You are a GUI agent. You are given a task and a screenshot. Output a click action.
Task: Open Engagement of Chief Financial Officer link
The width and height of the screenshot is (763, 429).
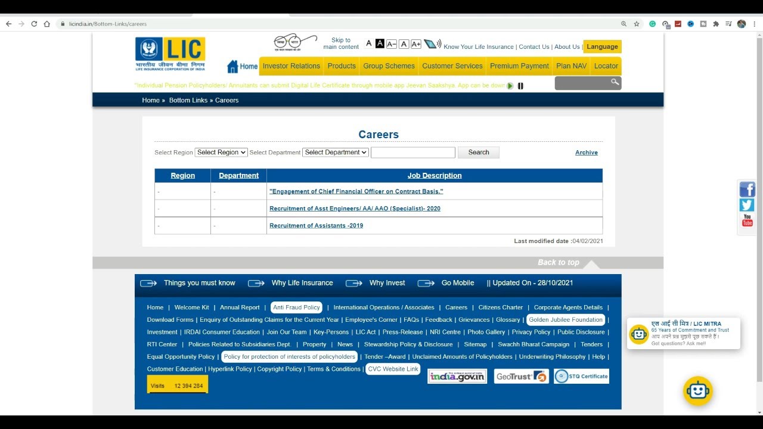[356, 191]
